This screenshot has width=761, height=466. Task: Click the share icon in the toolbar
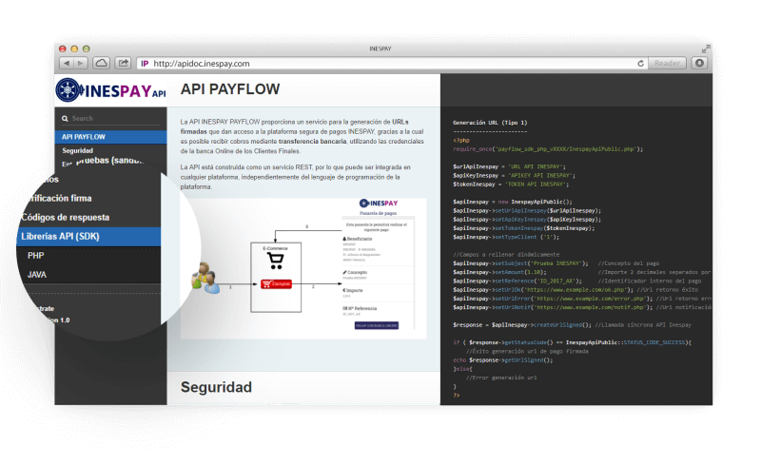click(x=124, y=63)
